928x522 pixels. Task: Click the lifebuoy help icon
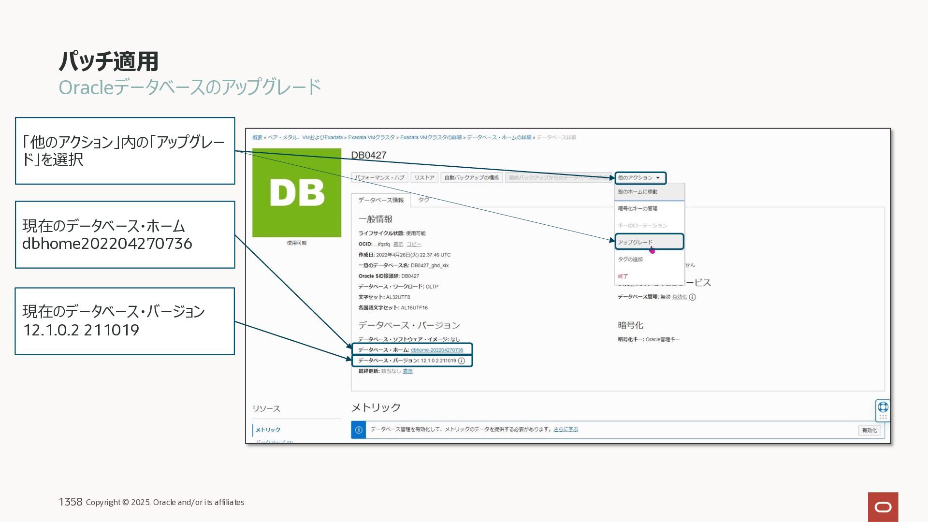pyautogui.click(x=883, y=407)
